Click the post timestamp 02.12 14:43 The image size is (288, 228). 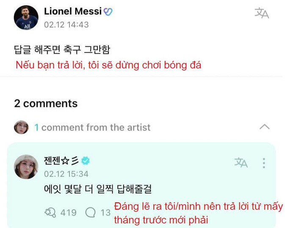point(66,25)
